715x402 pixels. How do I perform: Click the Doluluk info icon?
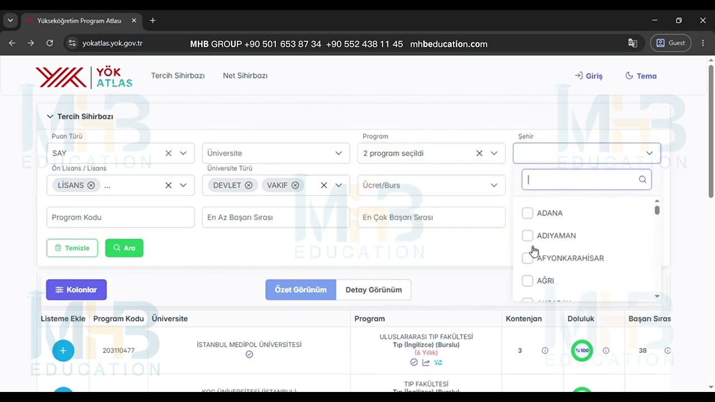606,351
